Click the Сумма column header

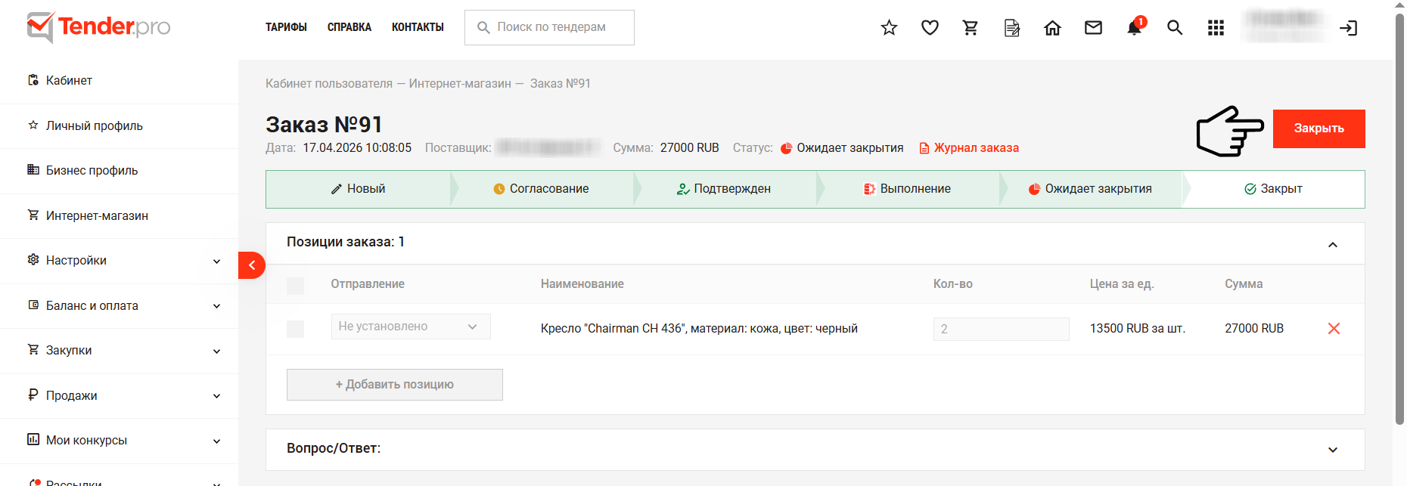(1244, 284)
